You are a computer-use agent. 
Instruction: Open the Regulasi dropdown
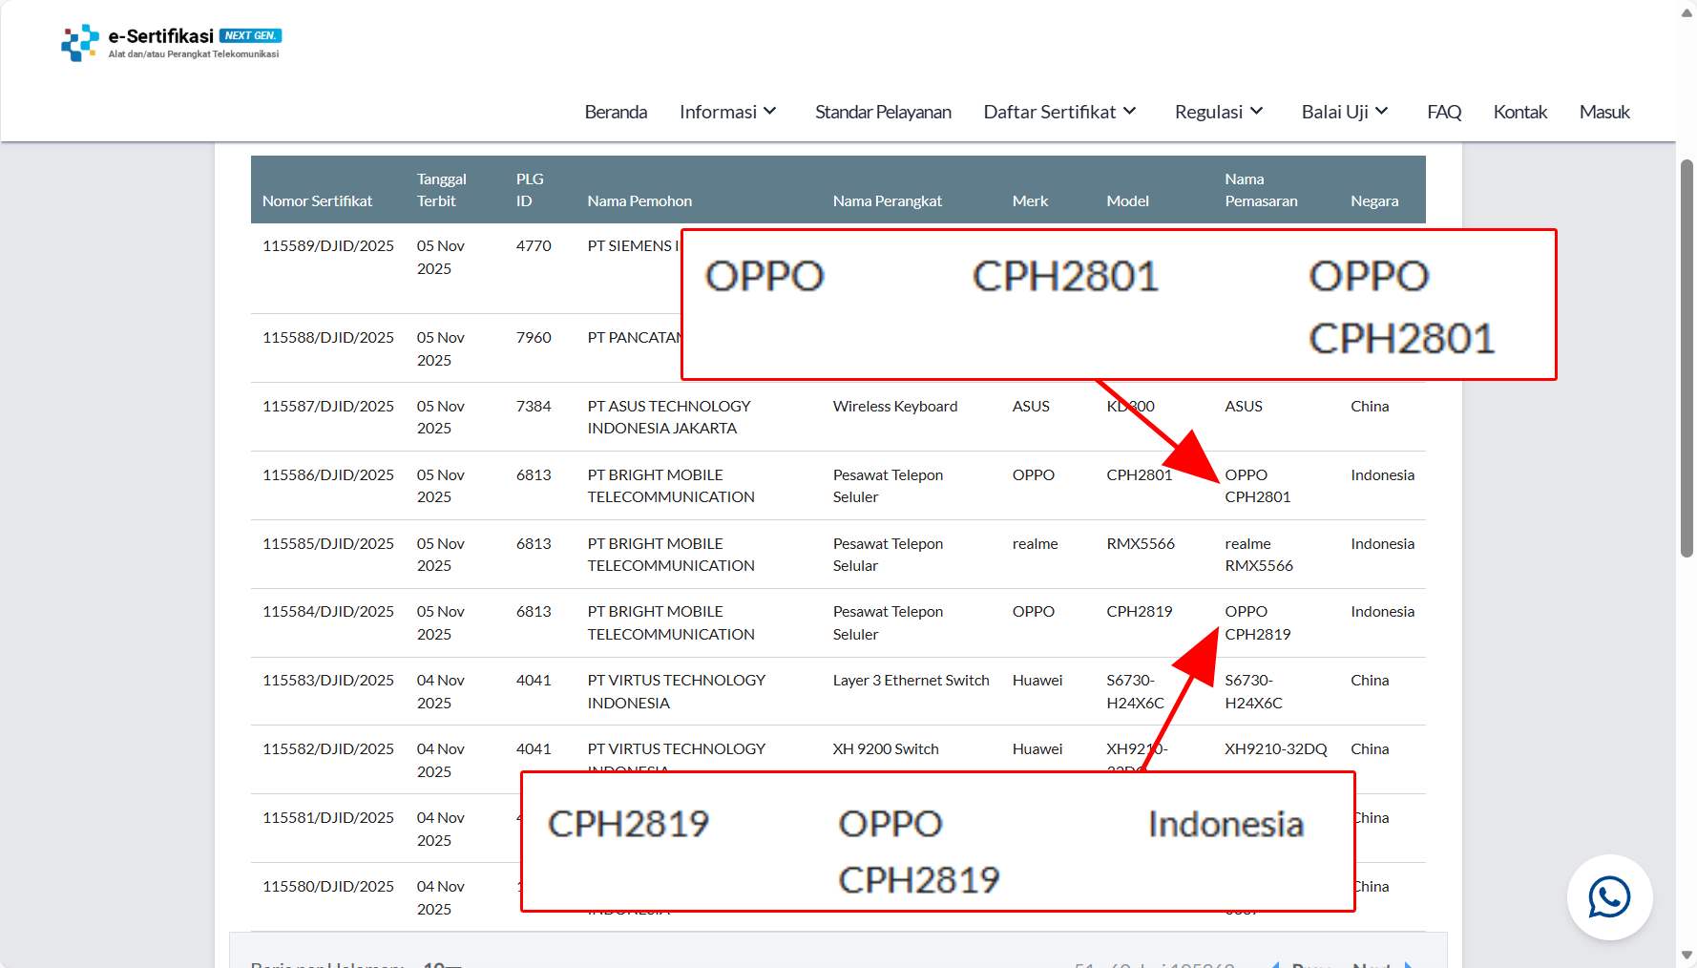(x=1218, y=112)
